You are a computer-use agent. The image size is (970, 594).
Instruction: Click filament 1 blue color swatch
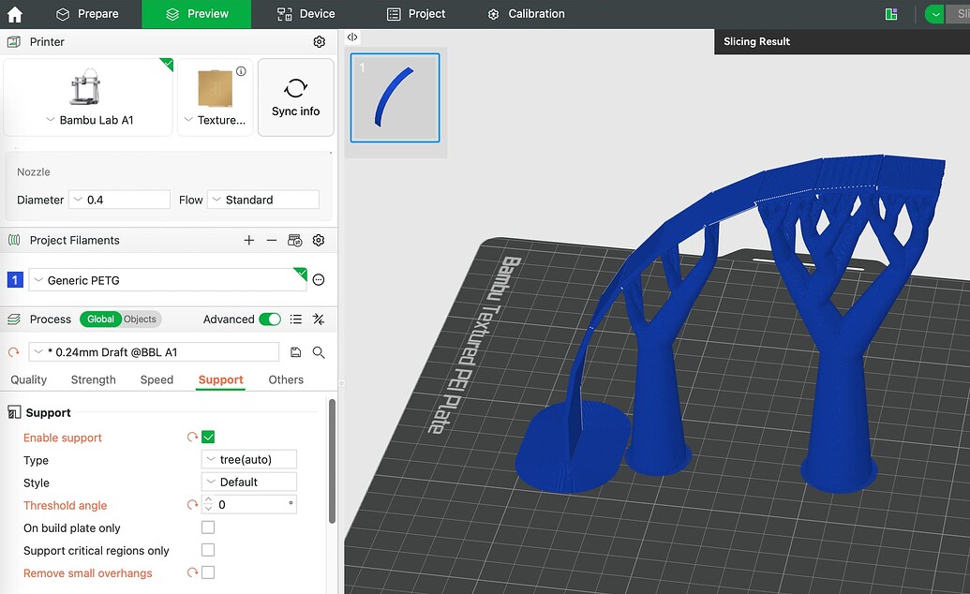[15, 280]
